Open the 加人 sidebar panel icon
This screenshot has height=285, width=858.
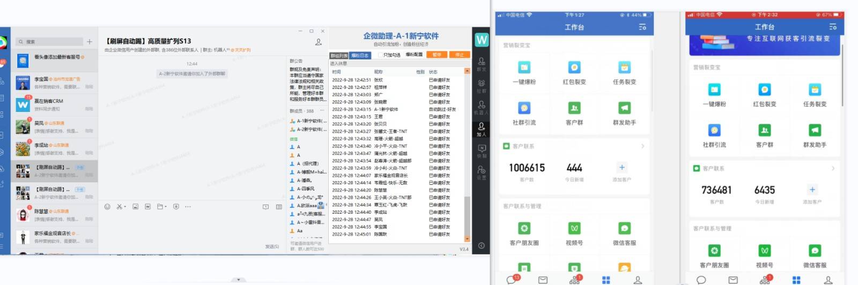481,128
